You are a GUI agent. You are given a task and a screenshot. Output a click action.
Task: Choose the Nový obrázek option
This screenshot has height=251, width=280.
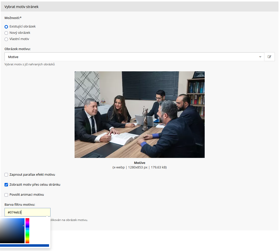tap(6, 33)
